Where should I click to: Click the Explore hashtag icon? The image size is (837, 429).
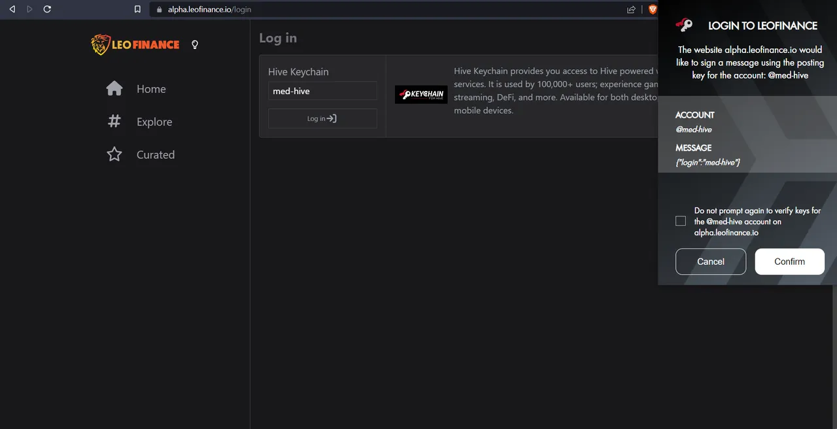tap(114, 122)
